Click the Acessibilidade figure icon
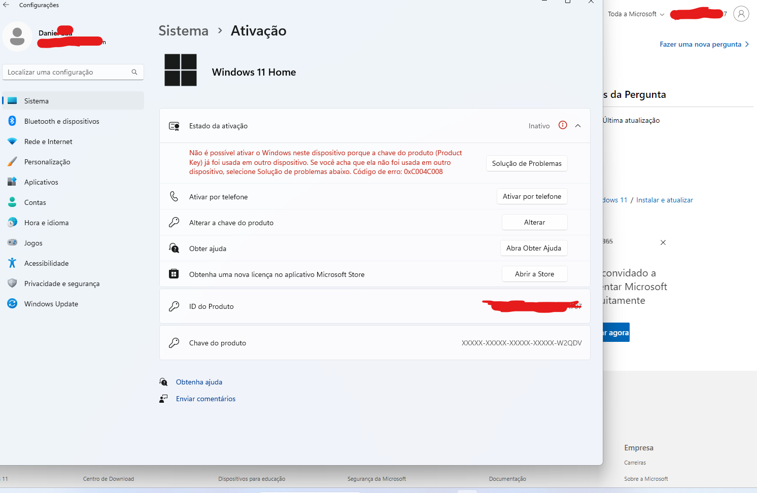The height and width of the screenshot is (493, 757). coord(12,263)
